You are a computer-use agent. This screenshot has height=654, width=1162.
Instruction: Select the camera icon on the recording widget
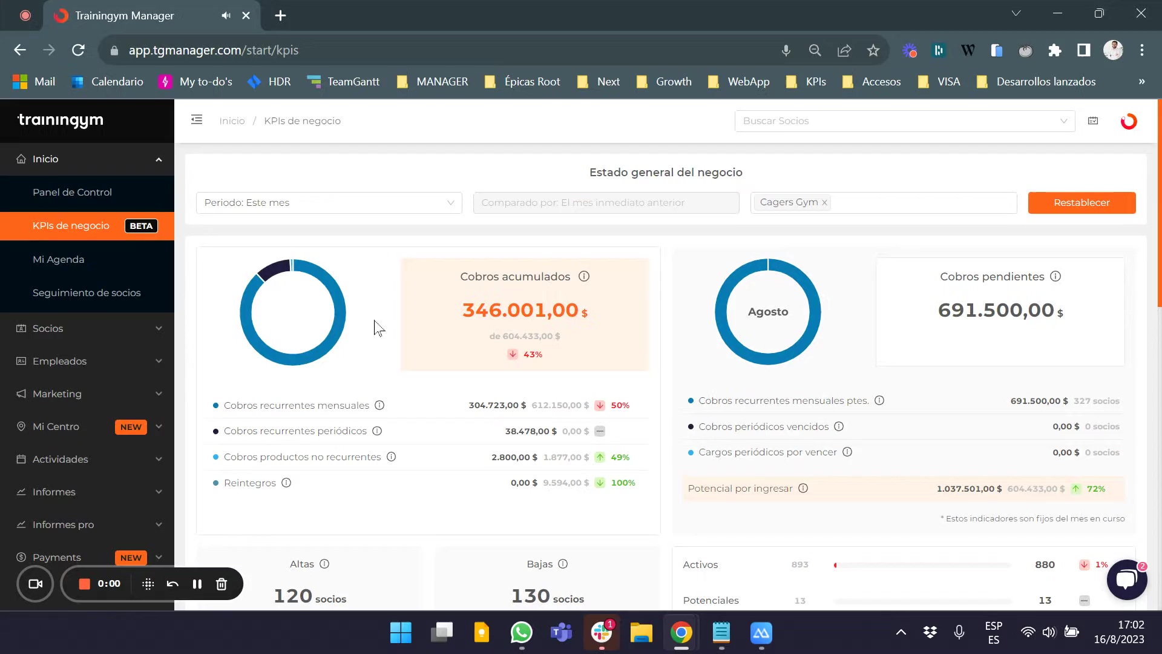coord(34,584)
